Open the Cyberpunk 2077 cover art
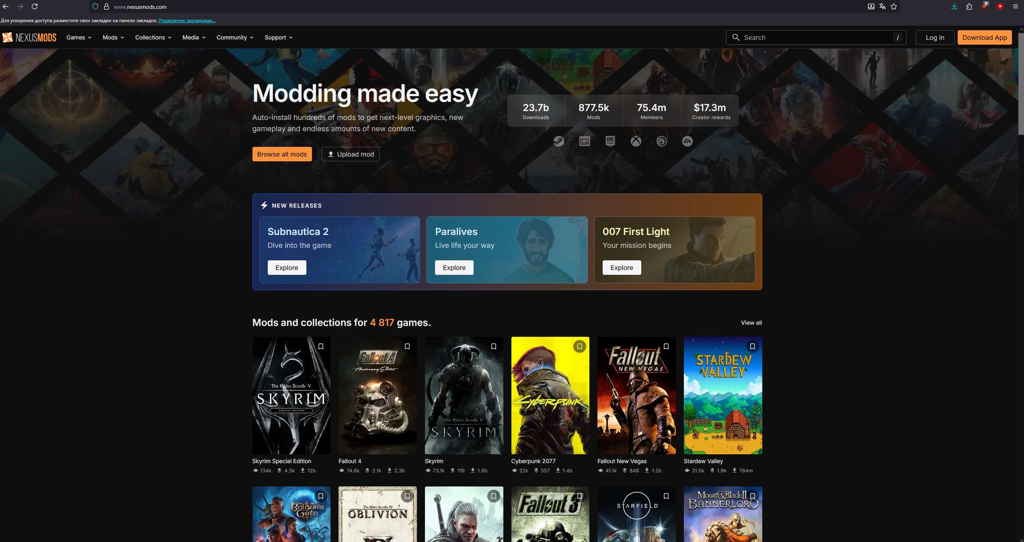This screenshot has height=542, width=1024. click(550, 396)
